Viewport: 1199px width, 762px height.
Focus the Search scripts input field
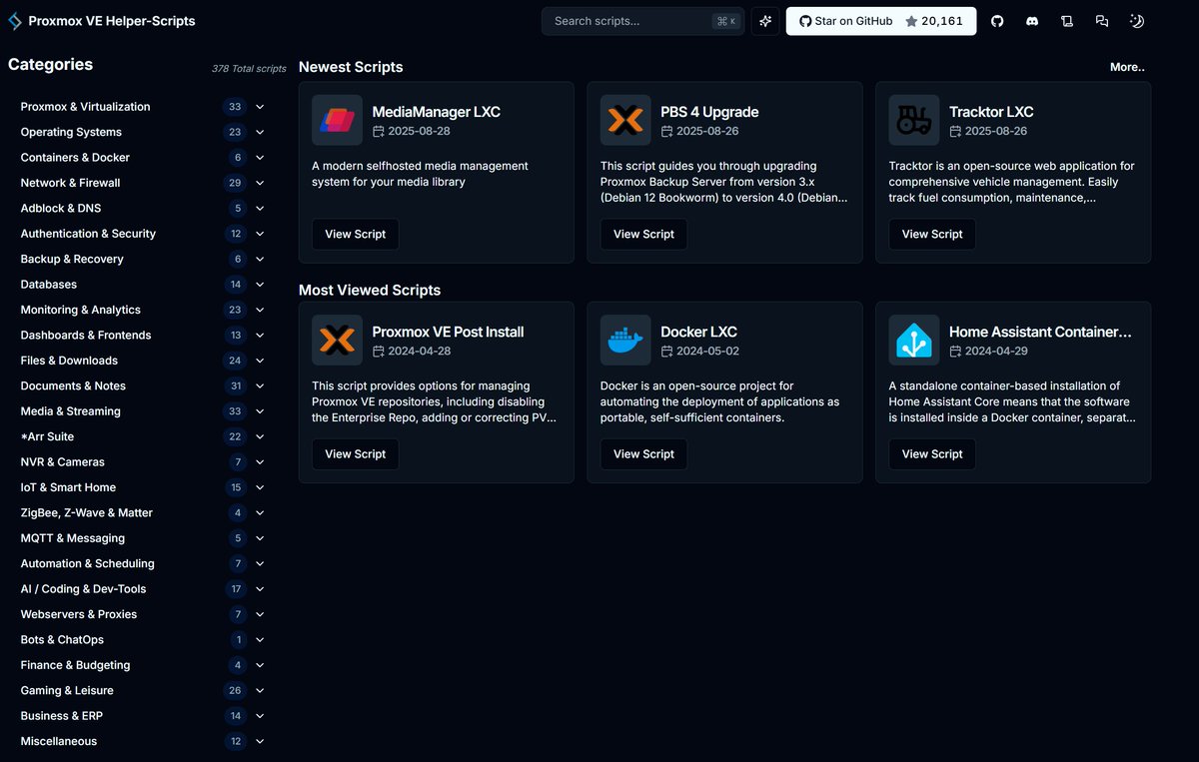tap(642, 21)
